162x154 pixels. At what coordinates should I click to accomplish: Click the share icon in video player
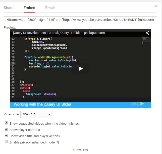pos(147,33)
